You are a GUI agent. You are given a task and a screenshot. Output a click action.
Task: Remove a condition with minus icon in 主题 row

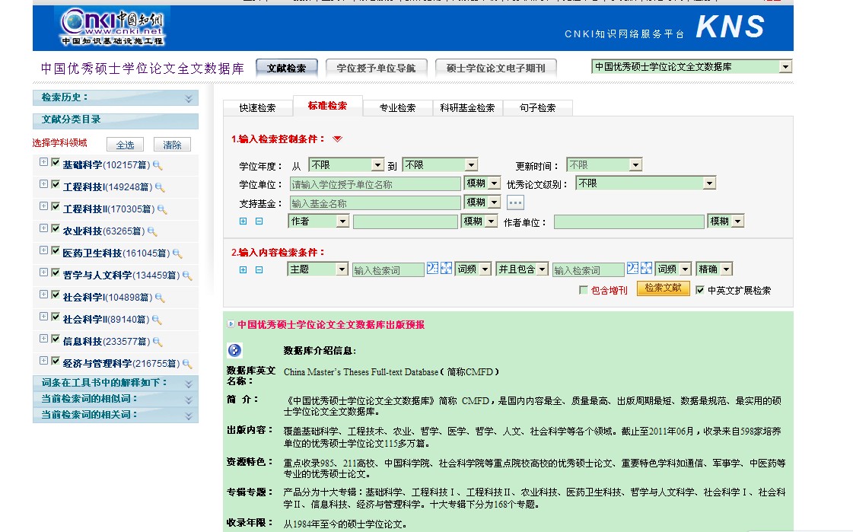259,270
